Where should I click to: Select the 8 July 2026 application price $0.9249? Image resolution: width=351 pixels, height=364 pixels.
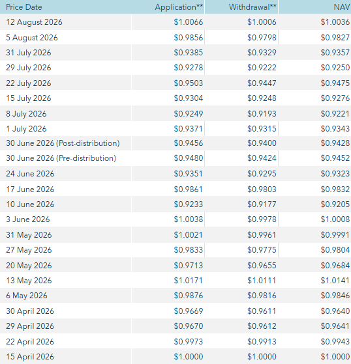[x=189, y=113]
